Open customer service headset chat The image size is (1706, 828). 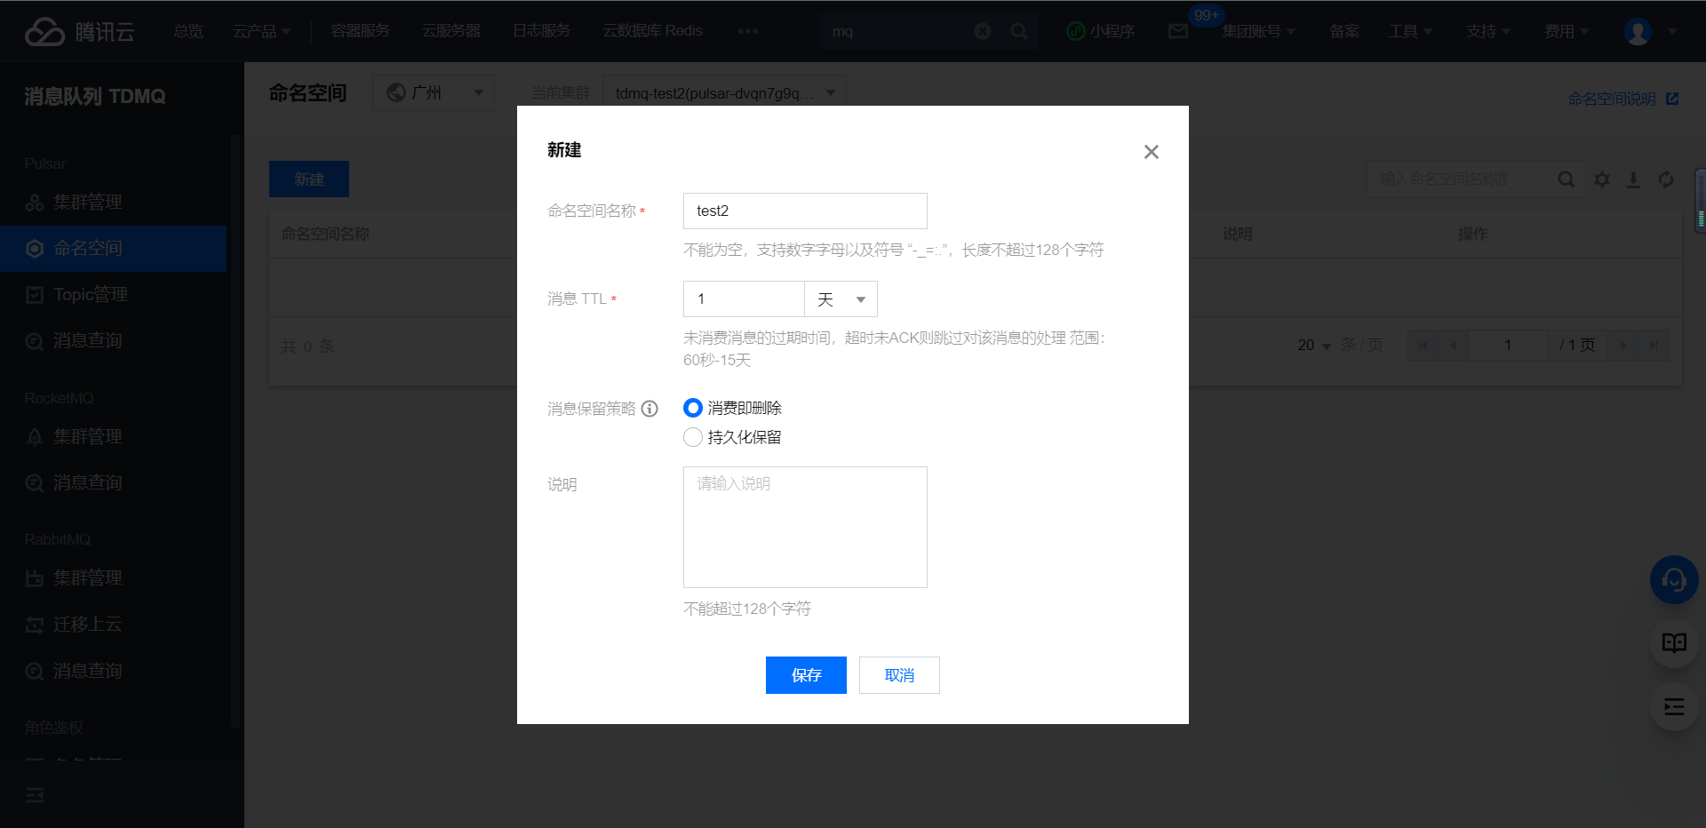1674,579
